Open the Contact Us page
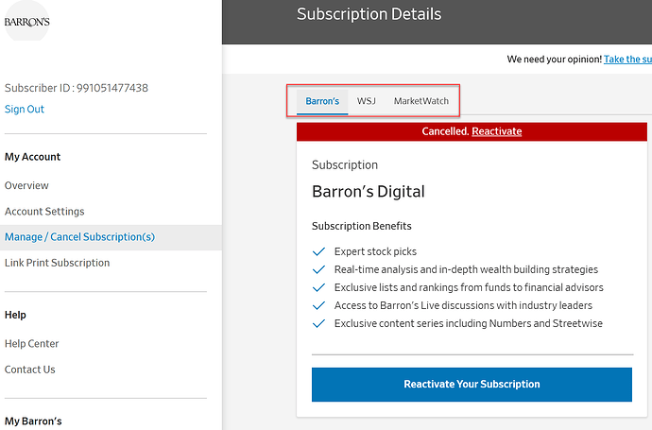Viewport: 652px width, 430px height. coord(29,370)
